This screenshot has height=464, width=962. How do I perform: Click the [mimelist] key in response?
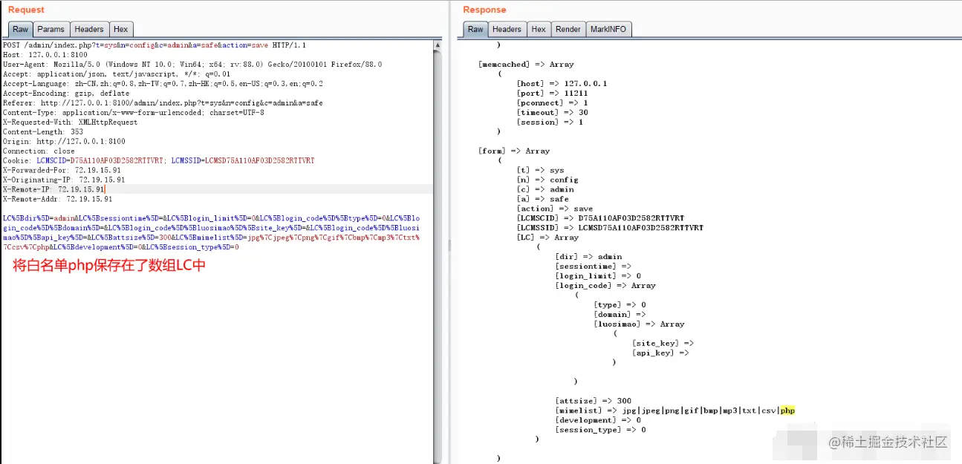tap(579, 411)
